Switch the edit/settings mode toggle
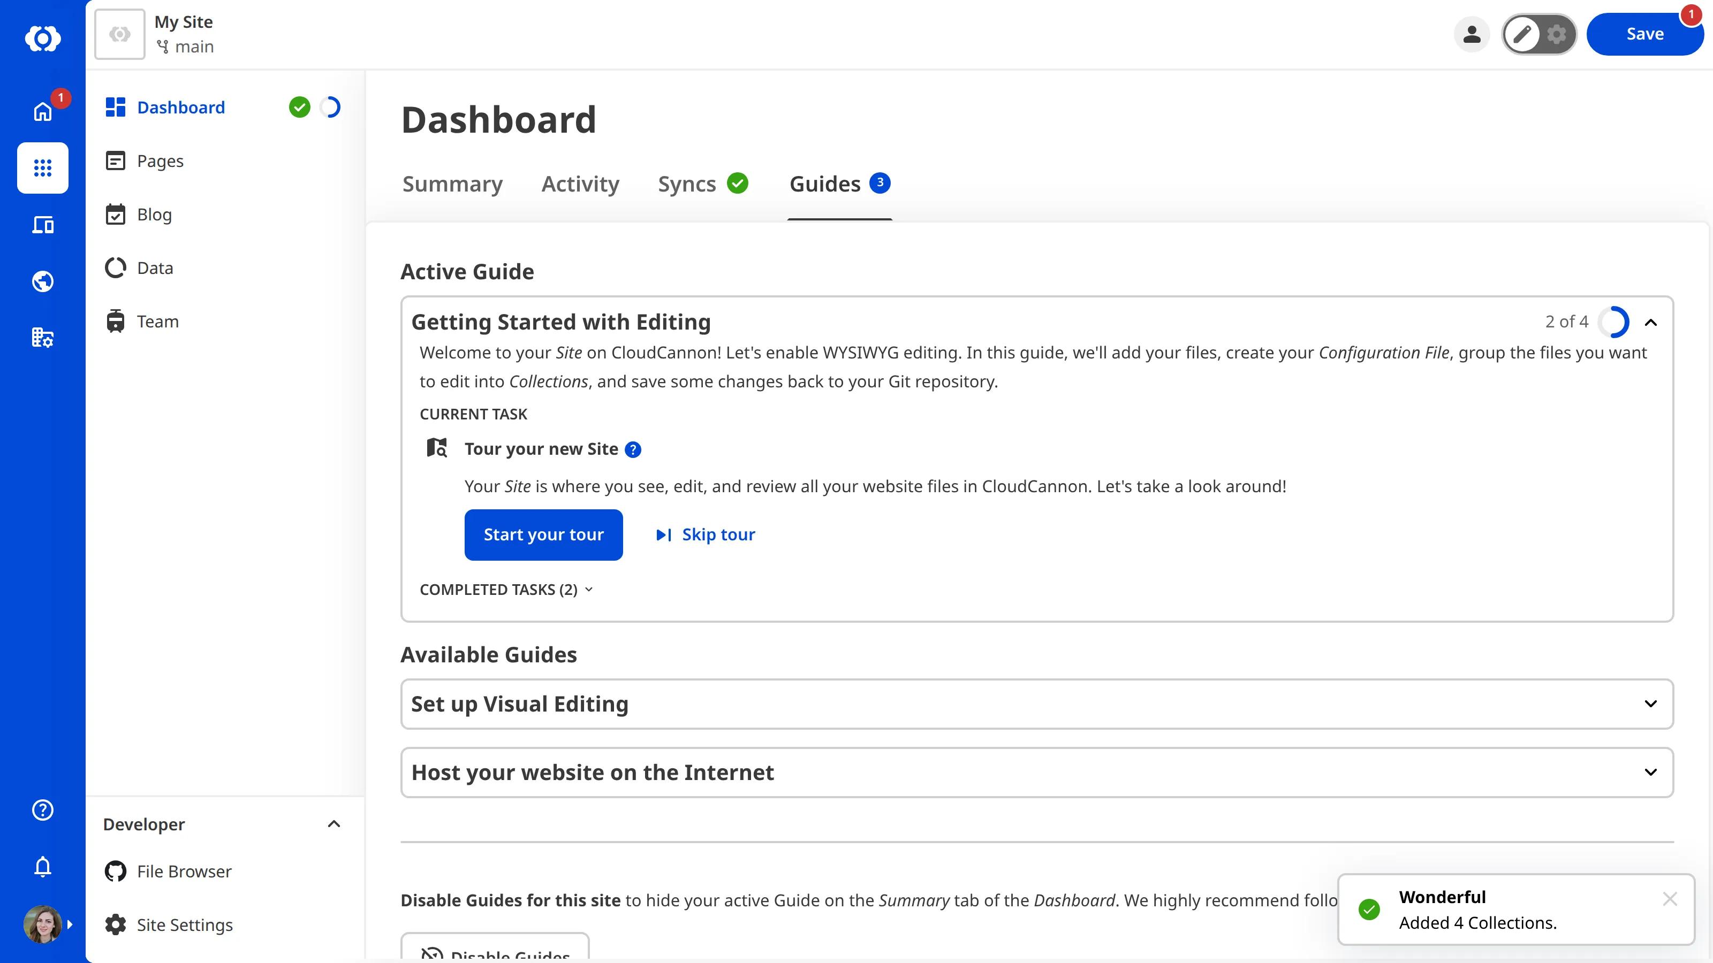Viewport: 1713px width, 963px height. click(1539, 34)
